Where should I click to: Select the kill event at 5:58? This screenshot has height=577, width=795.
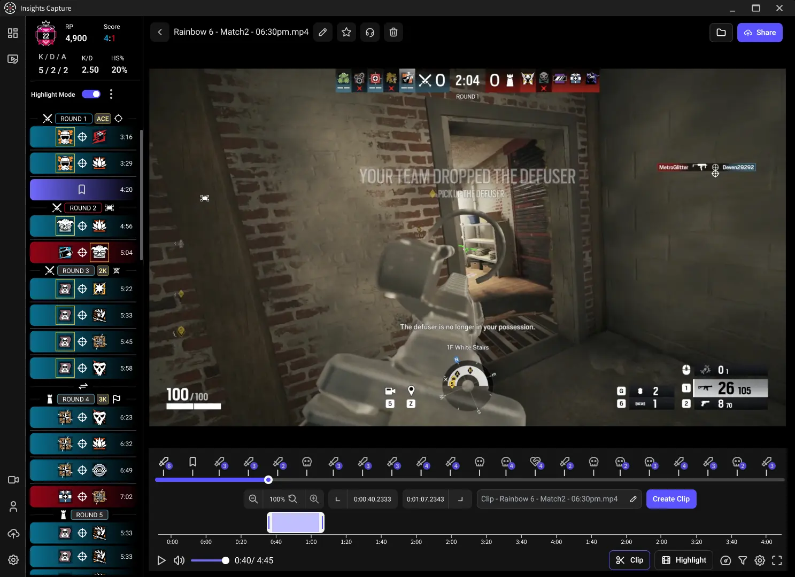click(x=83, y=368)
